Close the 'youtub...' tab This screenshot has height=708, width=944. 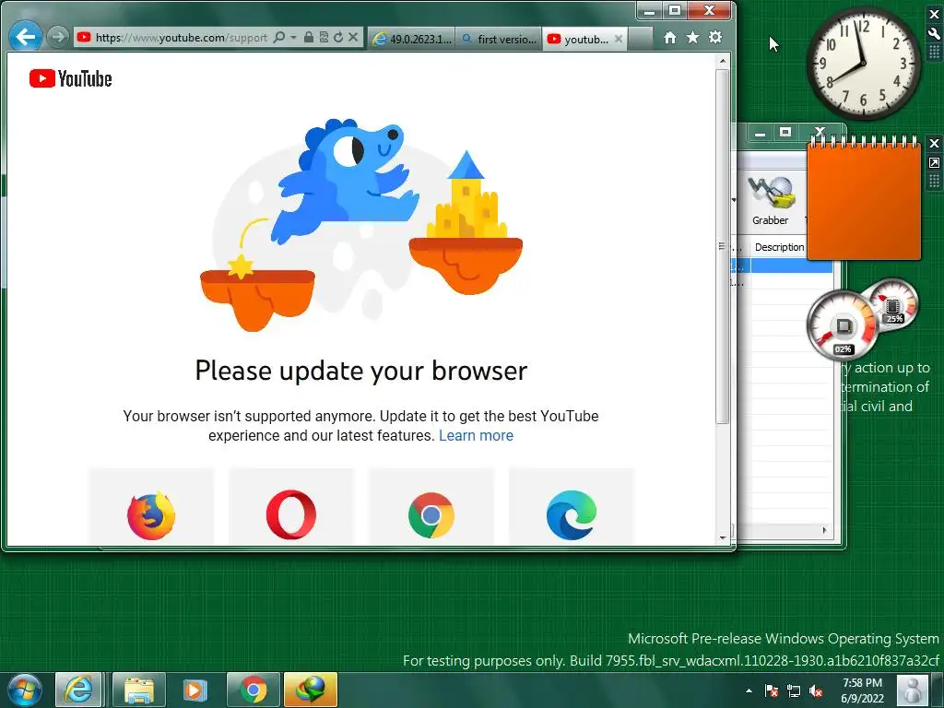tap(619, 39)
